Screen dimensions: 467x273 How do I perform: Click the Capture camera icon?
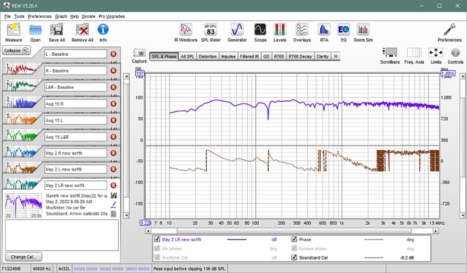tap(139, 53)
